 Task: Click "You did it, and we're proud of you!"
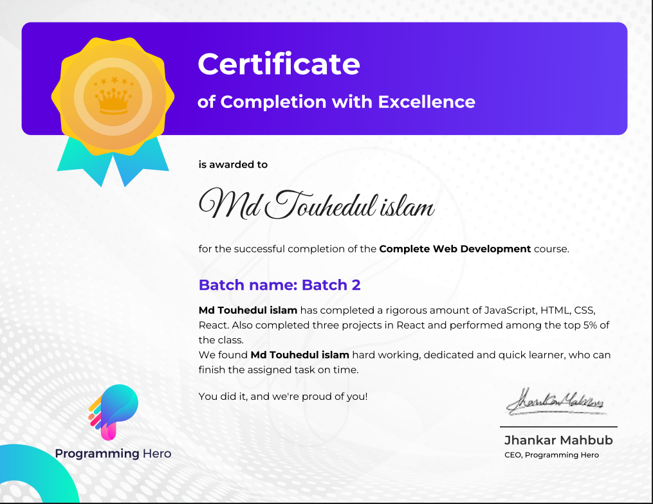(283, 396)
